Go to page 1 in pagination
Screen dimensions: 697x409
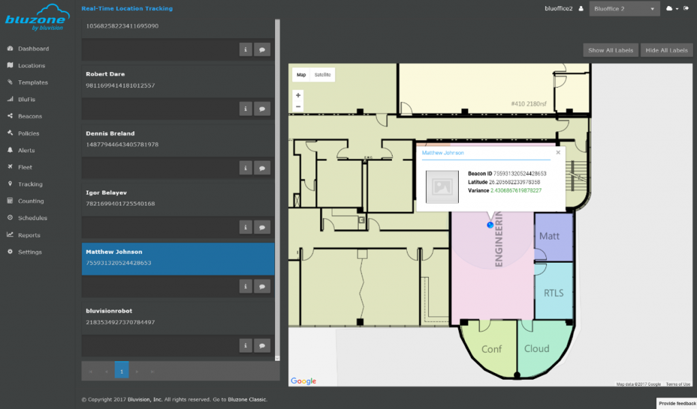pyautogui.click(x=121, y=372)
